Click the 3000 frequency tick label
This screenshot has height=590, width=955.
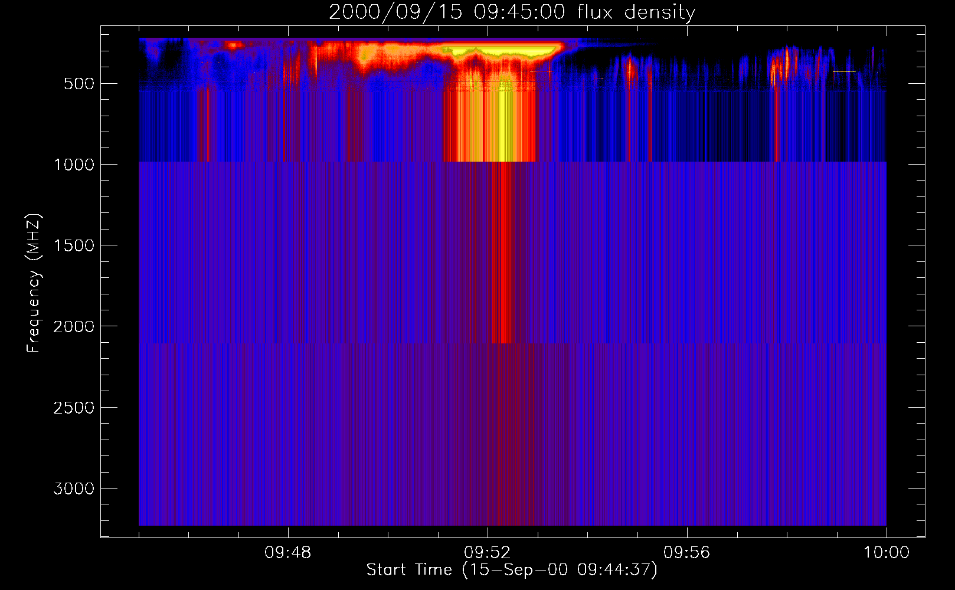(74, 489)
